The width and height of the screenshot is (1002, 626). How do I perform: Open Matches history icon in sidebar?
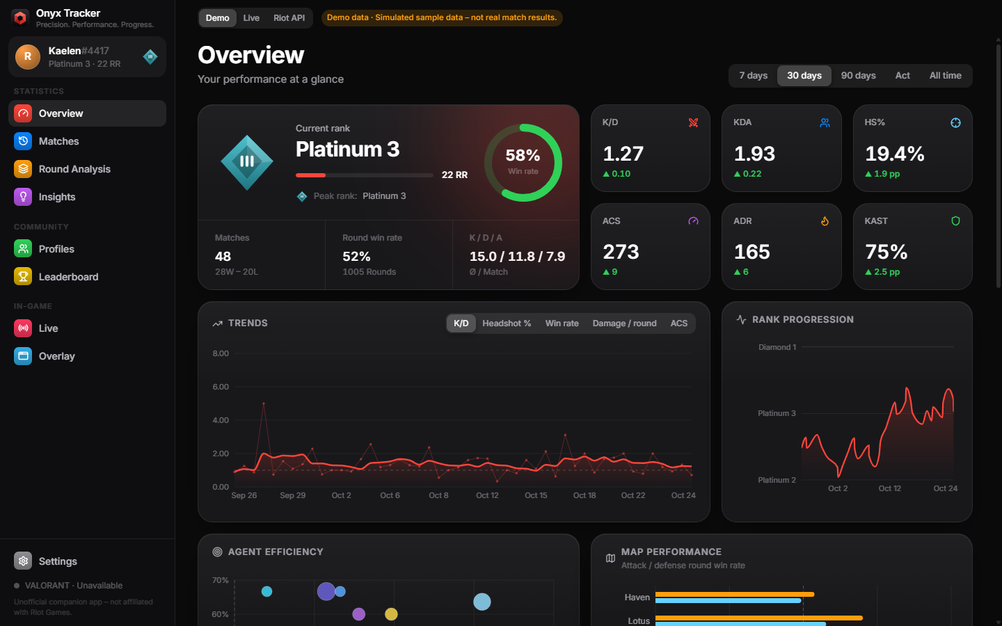point(23,141)
